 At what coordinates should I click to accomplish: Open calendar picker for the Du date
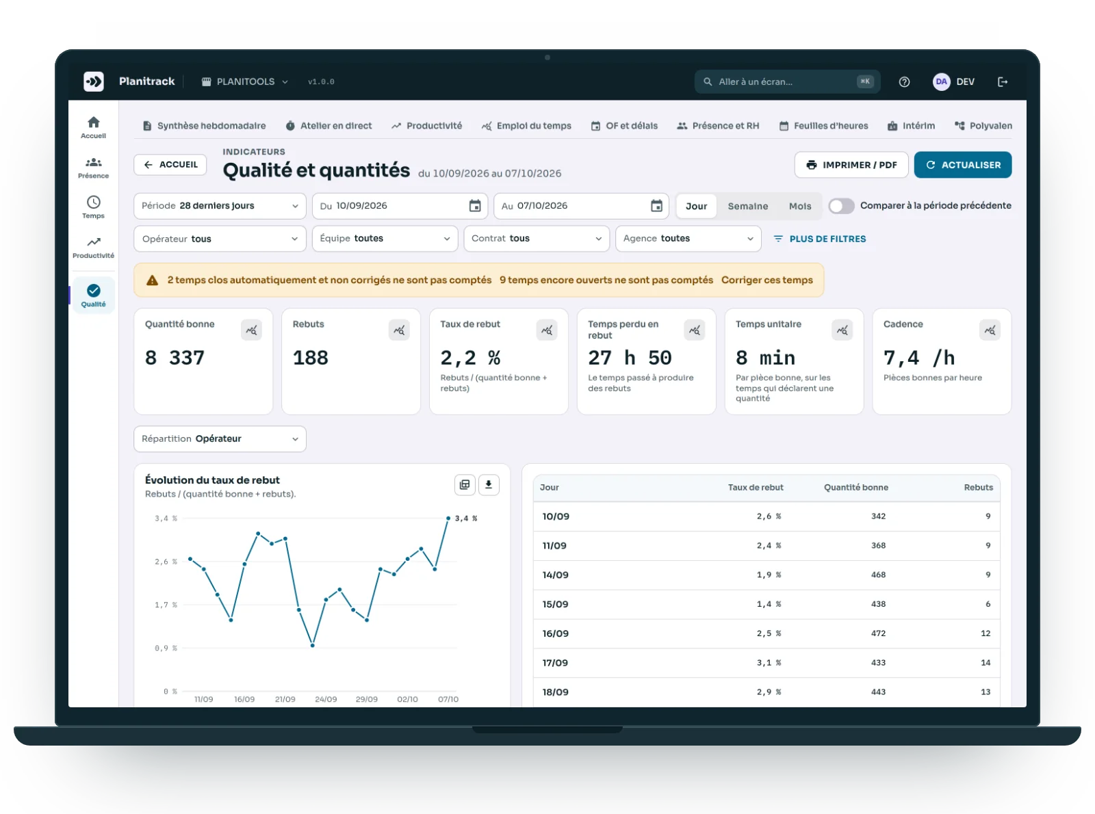point(475,206)
